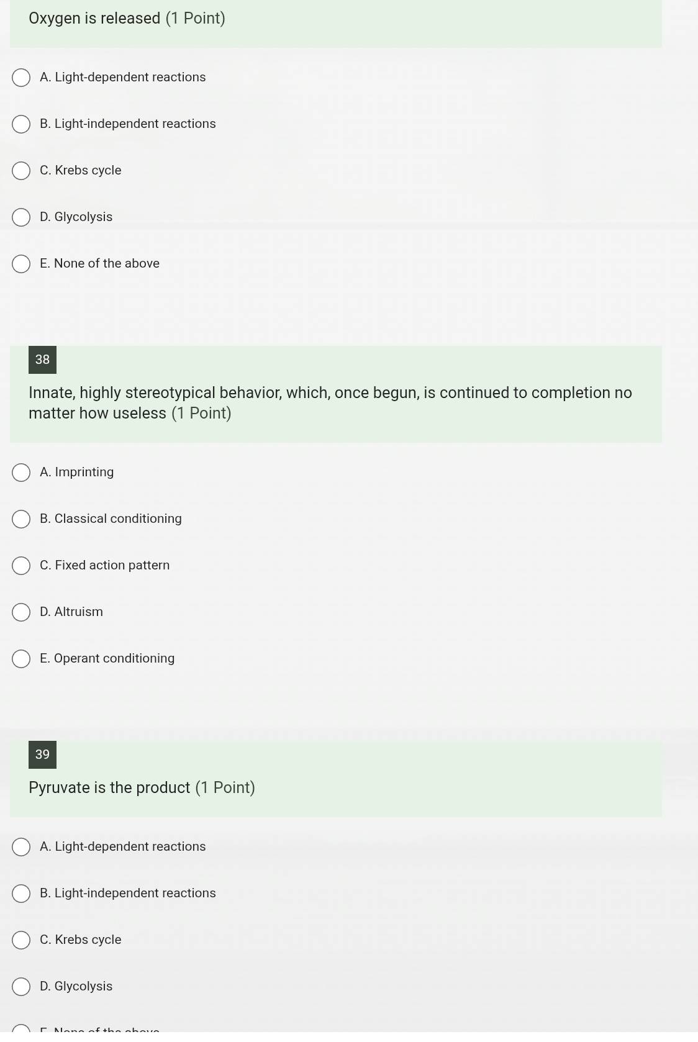The height and width of the screenshot is (1042, 698).
Task: Choose None of the above for oxygen question
Action: coord(21,264)
